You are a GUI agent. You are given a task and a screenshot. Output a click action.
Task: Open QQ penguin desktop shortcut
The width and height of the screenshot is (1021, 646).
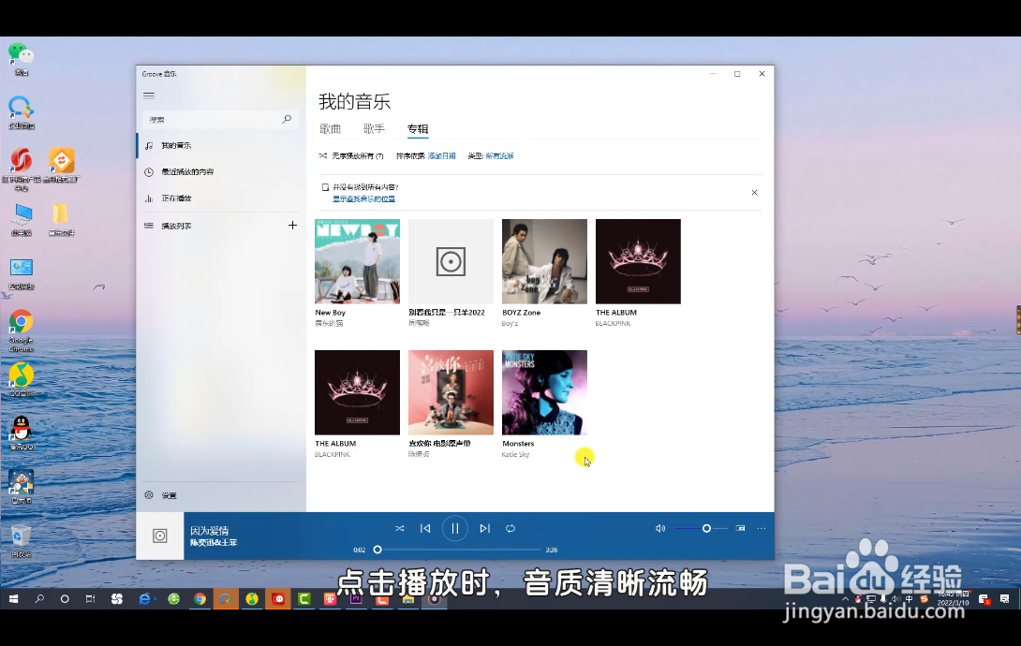pos(21,433)
